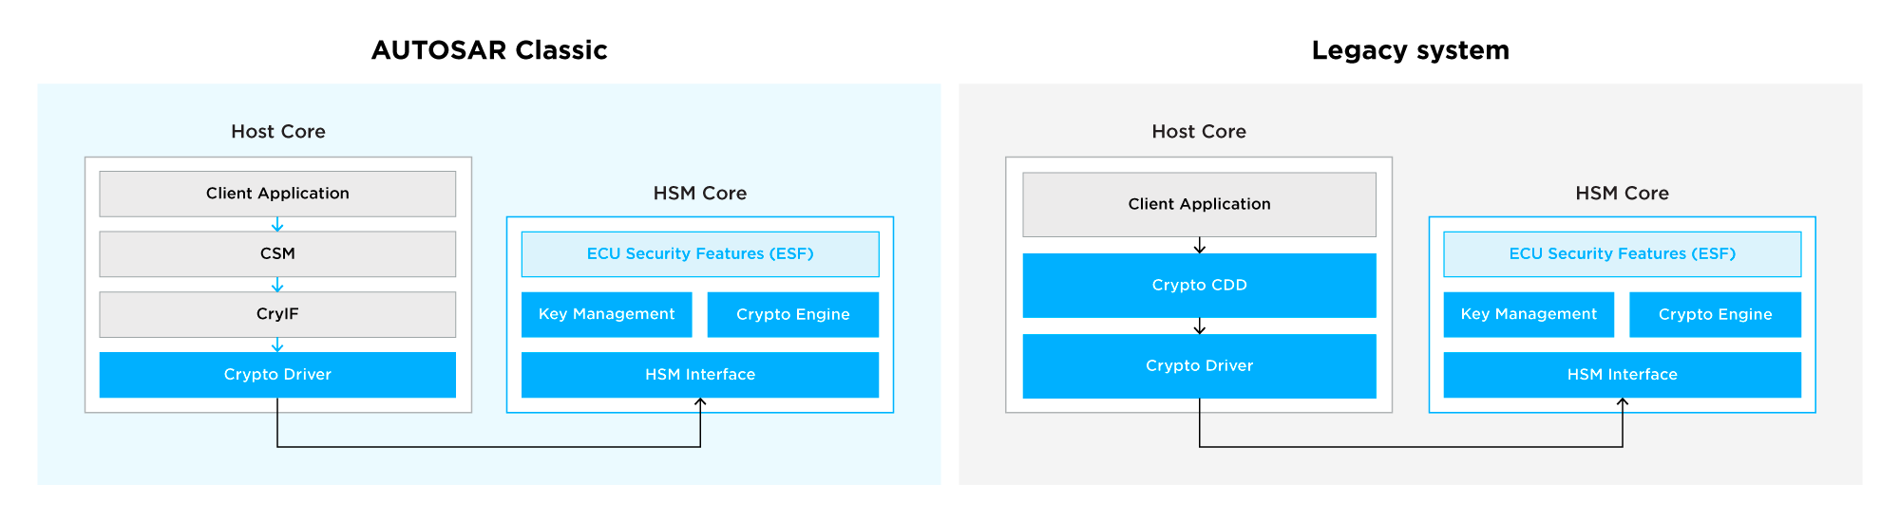Click the arrow between CSM and CryIF
Image resolution: width=1900 pixels, height=521 pixels.
pyautogui.click(x=277, y=285)
